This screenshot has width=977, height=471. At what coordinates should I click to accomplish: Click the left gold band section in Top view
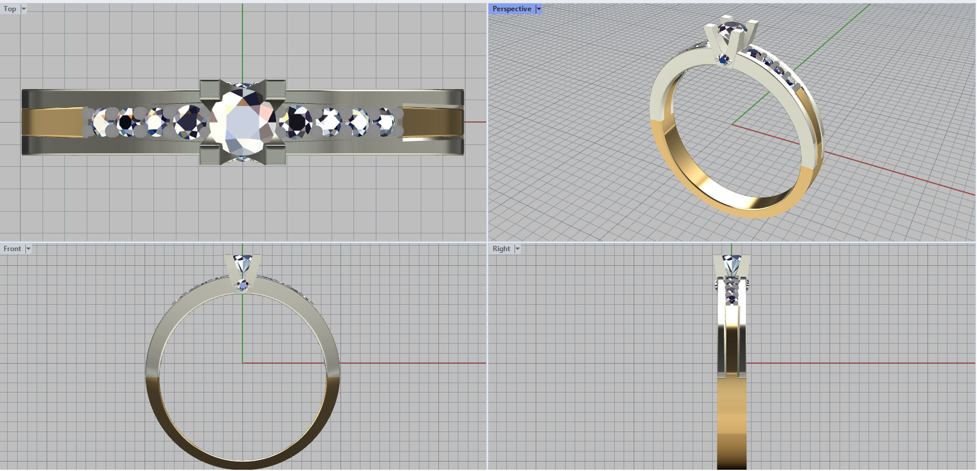(x=52, y=123)
